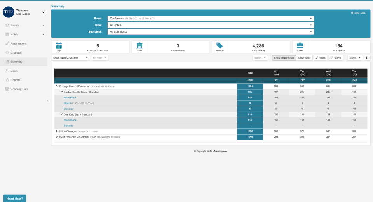Click the Total column header
The height and width of the screenshot is (202, 373).
click(250, 73)
